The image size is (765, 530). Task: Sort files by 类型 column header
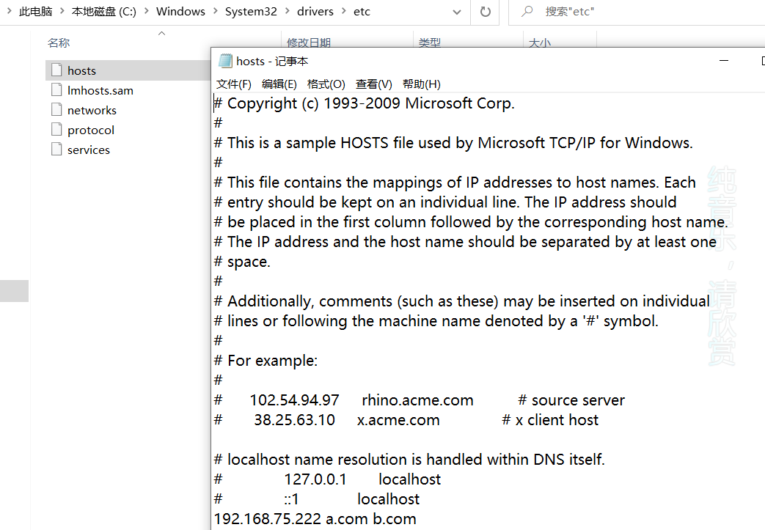429,43
